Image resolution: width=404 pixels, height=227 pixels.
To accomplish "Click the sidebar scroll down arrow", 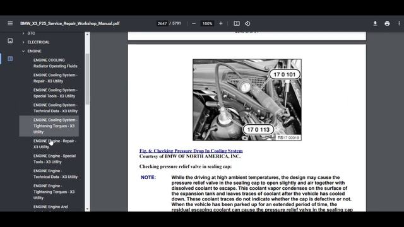I will pyautogui.click(x=87, y=209).
